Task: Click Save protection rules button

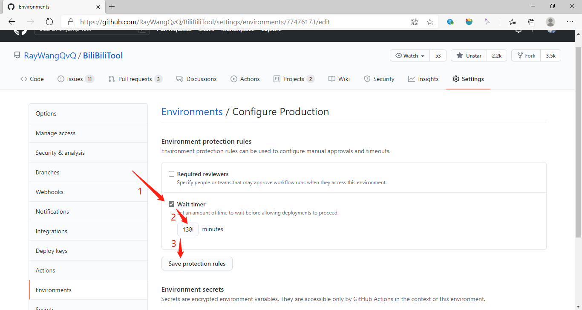Action: [x=197, y=264]
